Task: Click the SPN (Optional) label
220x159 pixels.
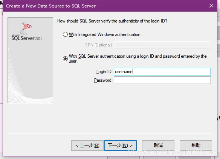Action: [99, 45]
